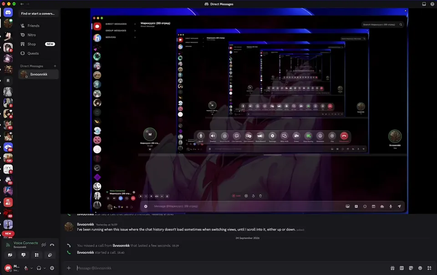
Task: Expand input device options next to microphone
Action: [31, 268]
